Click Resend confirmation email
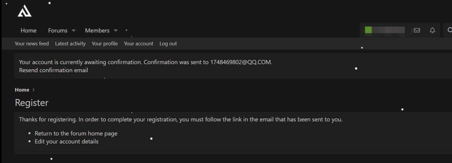Viewport: 452px width, 163px height. [x=53, y=70]
